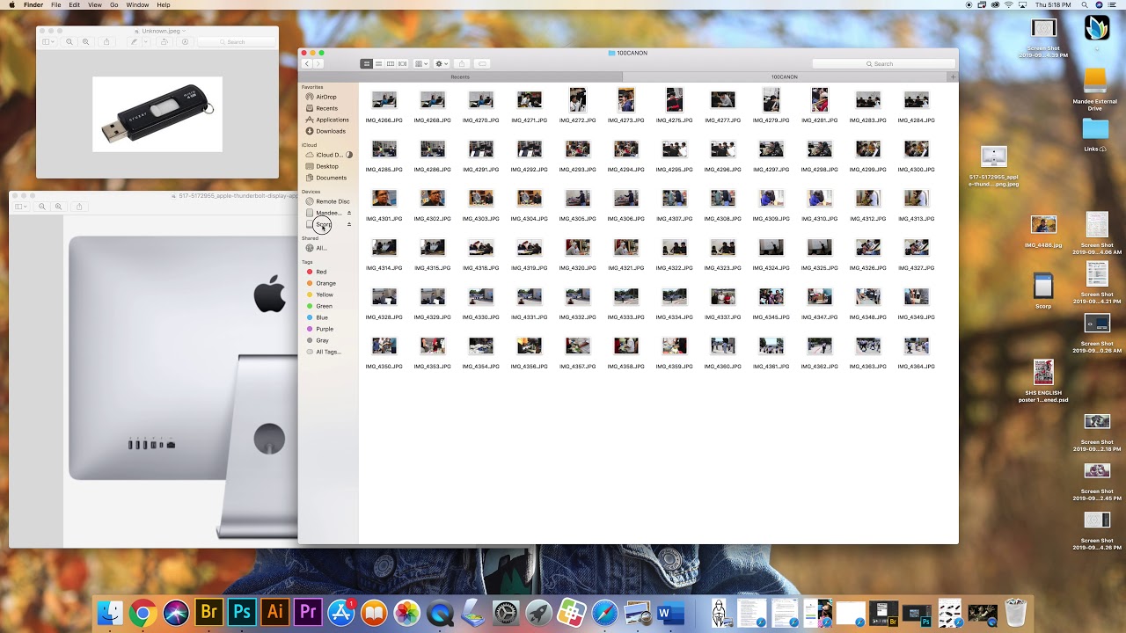Open the Window menu

coord(137,5)
